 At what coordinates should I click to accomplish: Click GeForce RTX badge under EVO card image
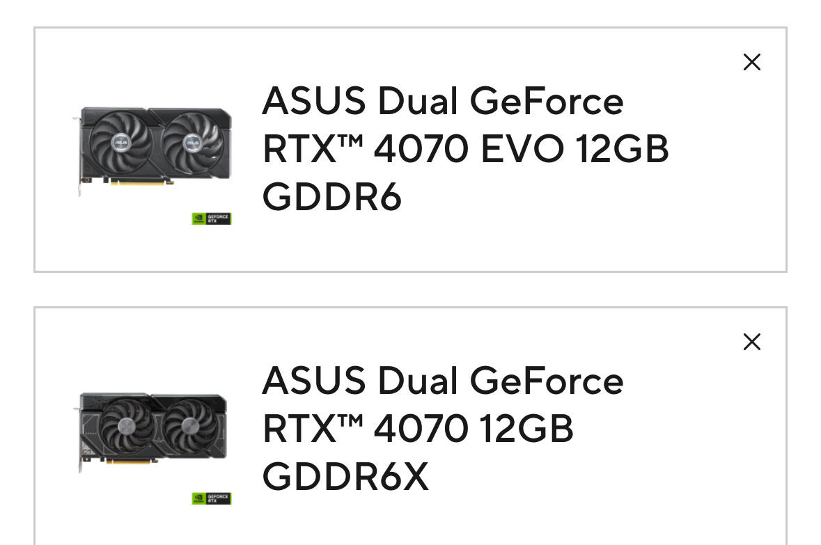tap(212, 219)
